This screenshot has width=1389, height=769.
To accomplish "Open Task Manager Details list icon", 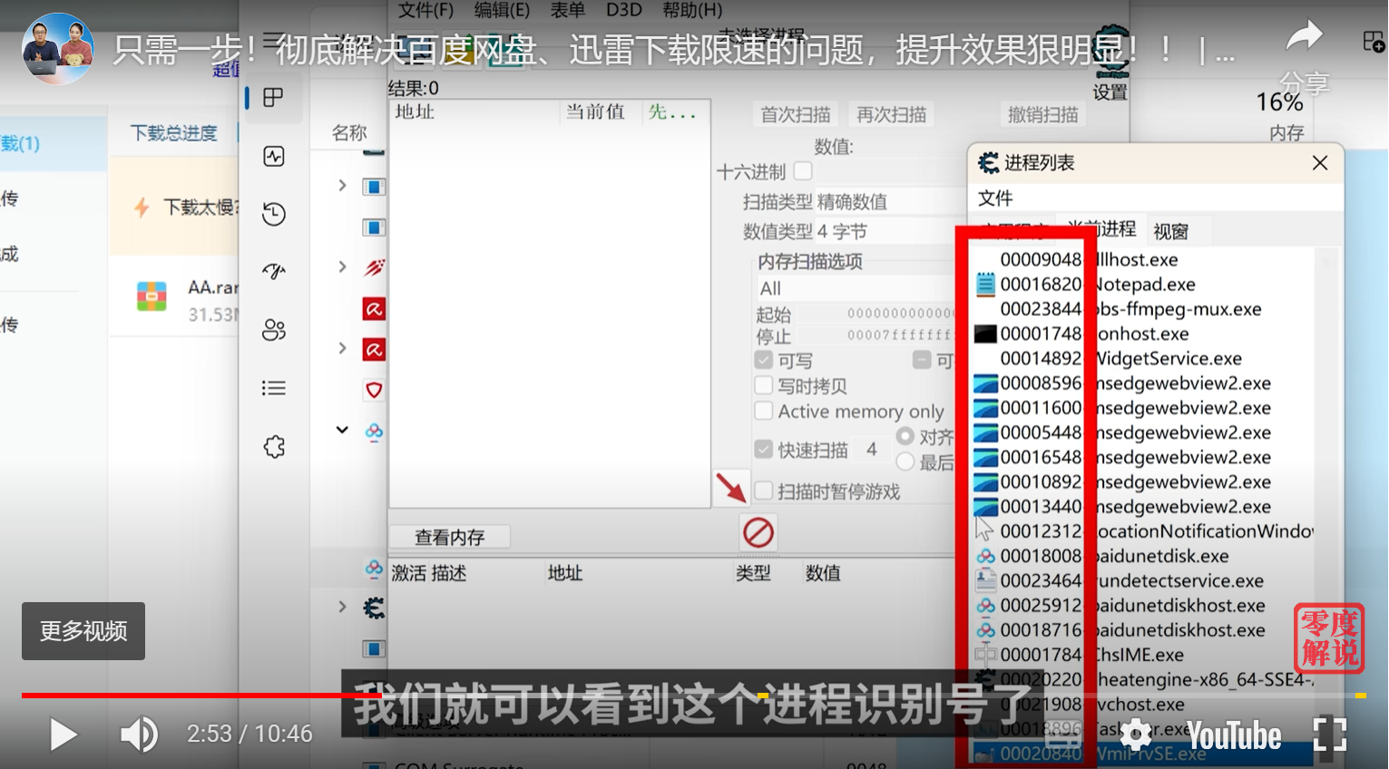I will (274, 388).
